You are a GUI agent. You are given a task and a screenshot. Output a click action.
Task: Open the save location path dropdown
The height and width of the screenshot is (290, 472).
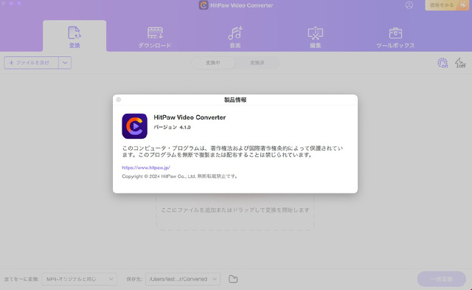(x=183, y=279)
